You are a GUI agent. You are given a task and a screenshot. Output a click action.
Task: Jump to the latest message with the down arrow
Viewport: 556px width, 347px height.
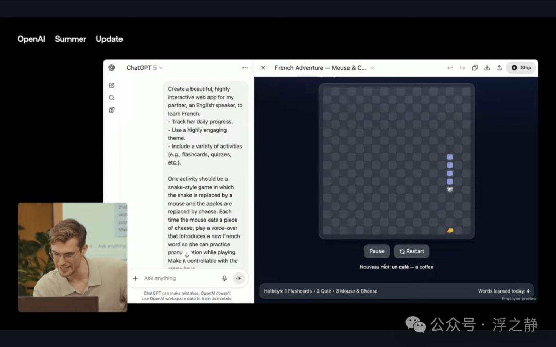pos(187,254)
